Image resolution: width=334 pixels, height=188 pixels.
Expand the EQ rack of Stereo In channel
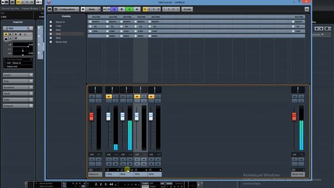click(x=95, y=27)
